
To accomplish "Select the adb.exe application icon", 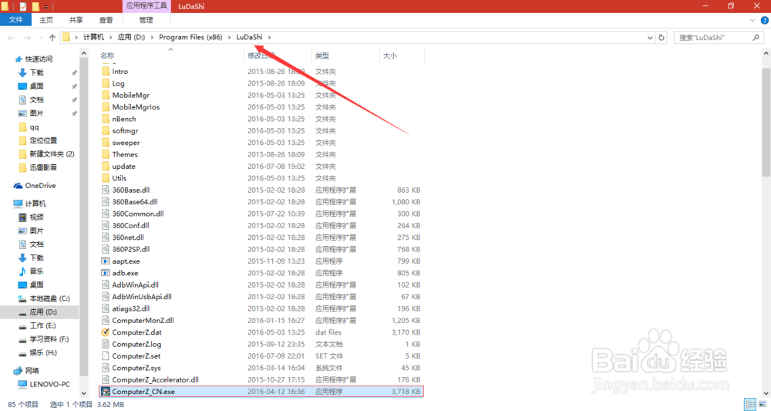I will (105, 273).
